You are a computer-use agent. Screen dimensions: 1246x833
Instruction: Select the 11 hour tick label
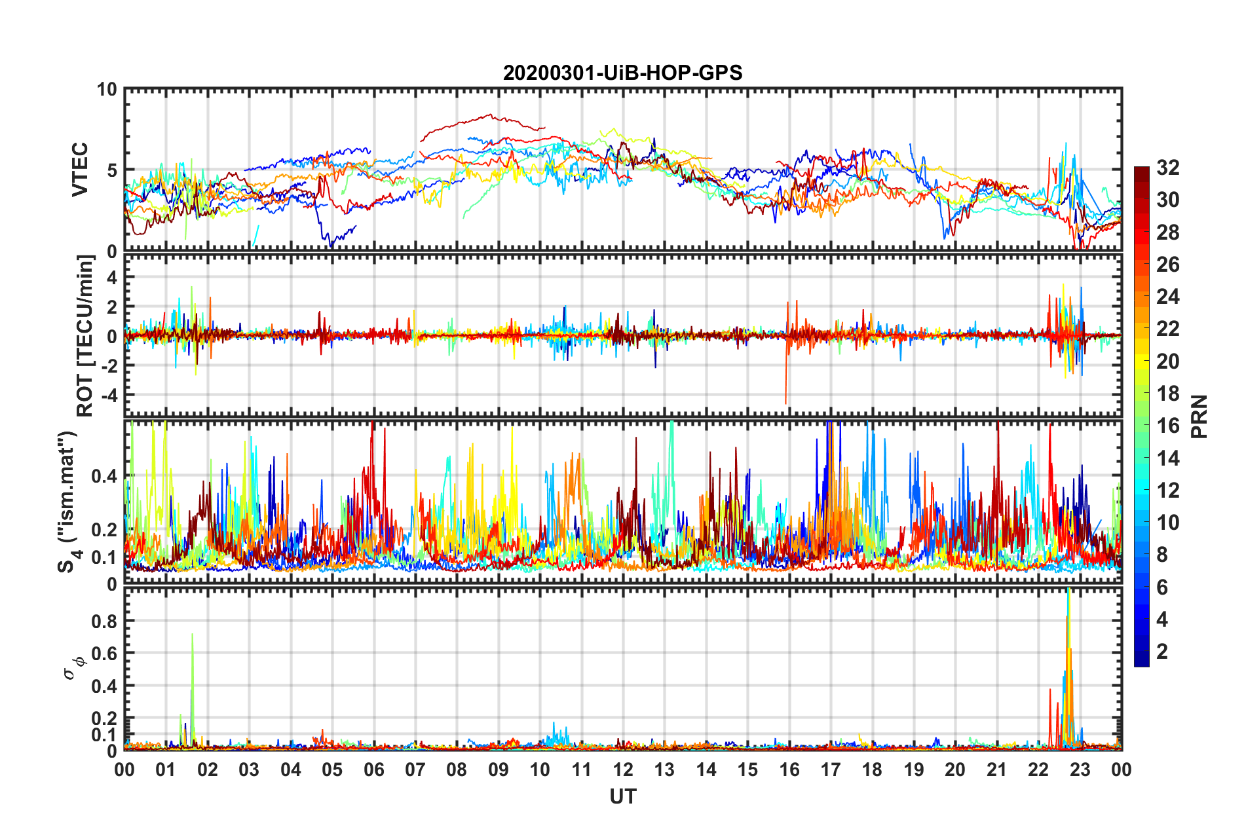(x=582, y=769)
